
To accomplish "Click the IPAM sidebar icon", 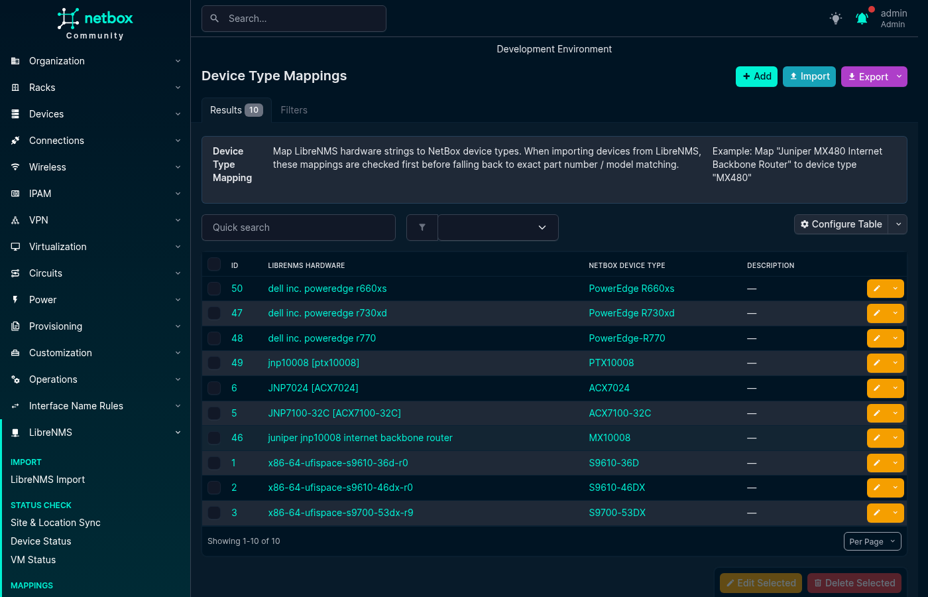I will 15,194.
